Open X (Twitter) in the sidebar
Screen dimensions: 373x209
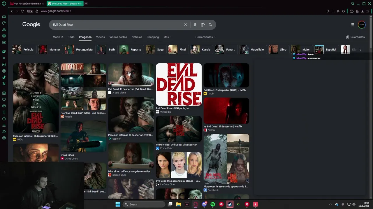(4, 84)
